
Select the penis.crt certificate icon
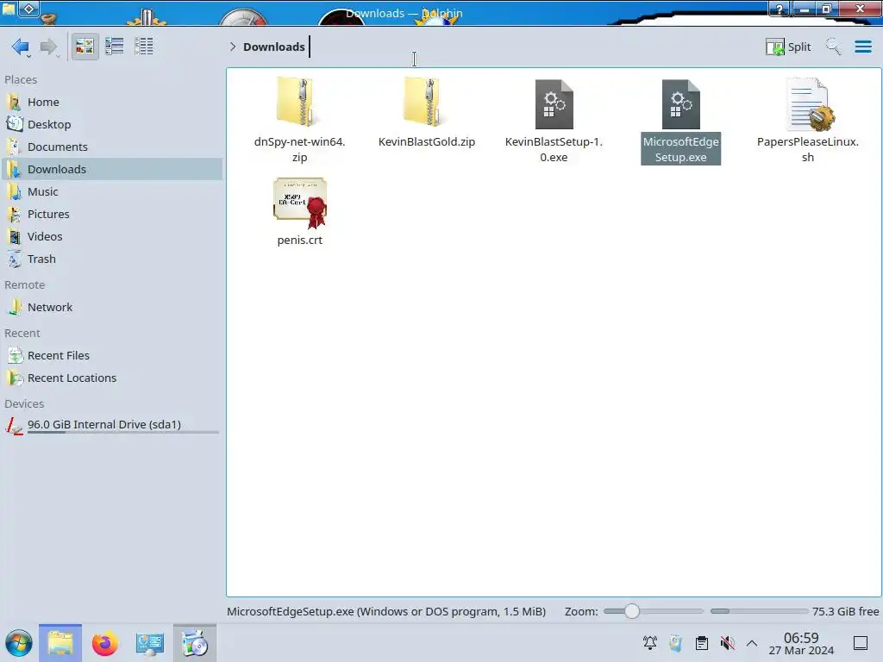pyautogui.click(x=300, y=203)
